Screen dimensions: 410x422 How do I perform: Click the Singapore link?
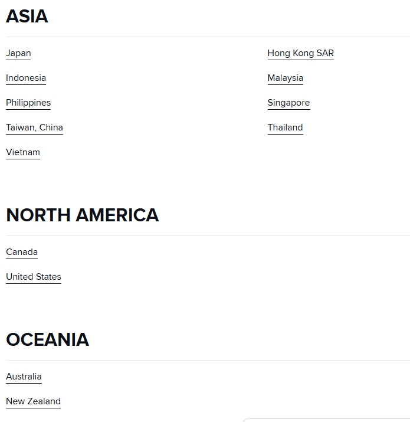coord(288,103)
